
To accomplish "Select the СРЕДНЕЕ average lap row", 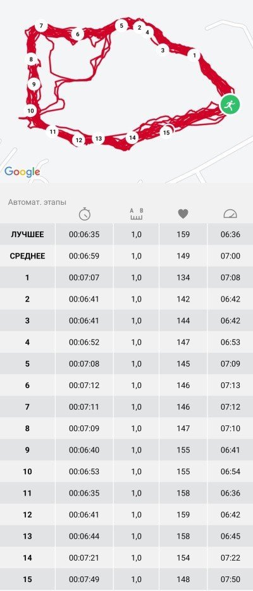I will pos(126,256).
